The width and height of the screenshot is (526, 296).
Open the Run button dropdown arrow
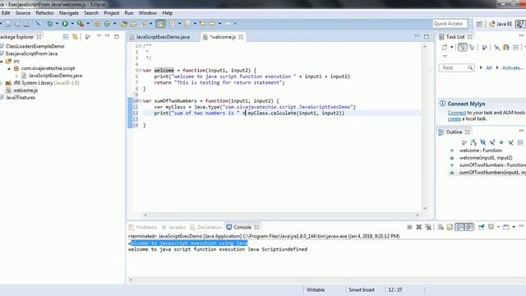(x=72, y=24)
